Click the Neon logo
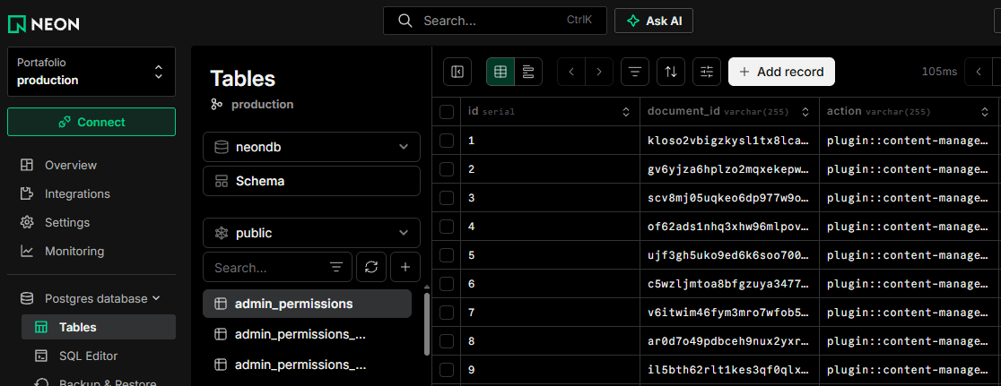1001x386 pixels. point(43,24)
